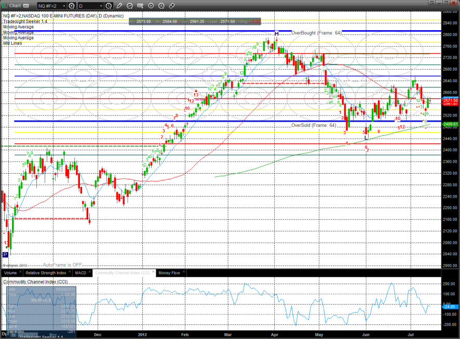Open symbol settings gear next to NQ #F=2
This screenshot has height=339, width=460.
pos(72,6)
